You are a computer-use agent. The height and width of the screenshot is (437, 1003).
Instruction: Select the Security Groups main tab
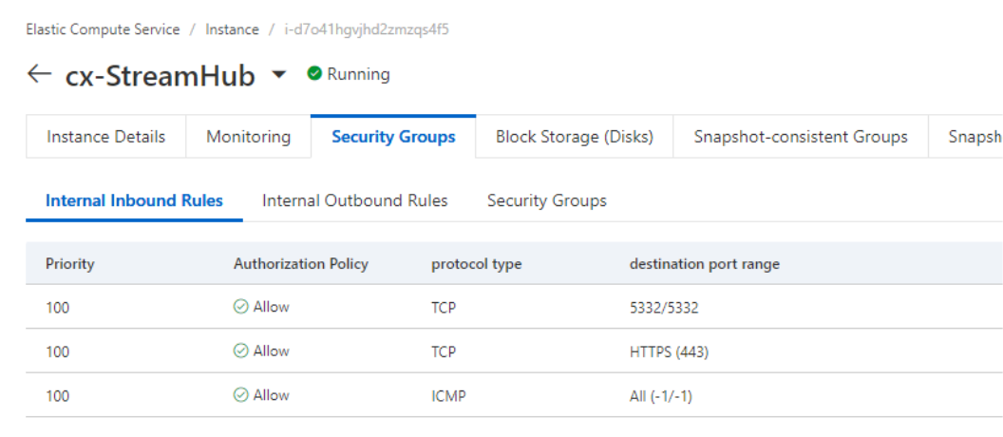coord(393,137)
